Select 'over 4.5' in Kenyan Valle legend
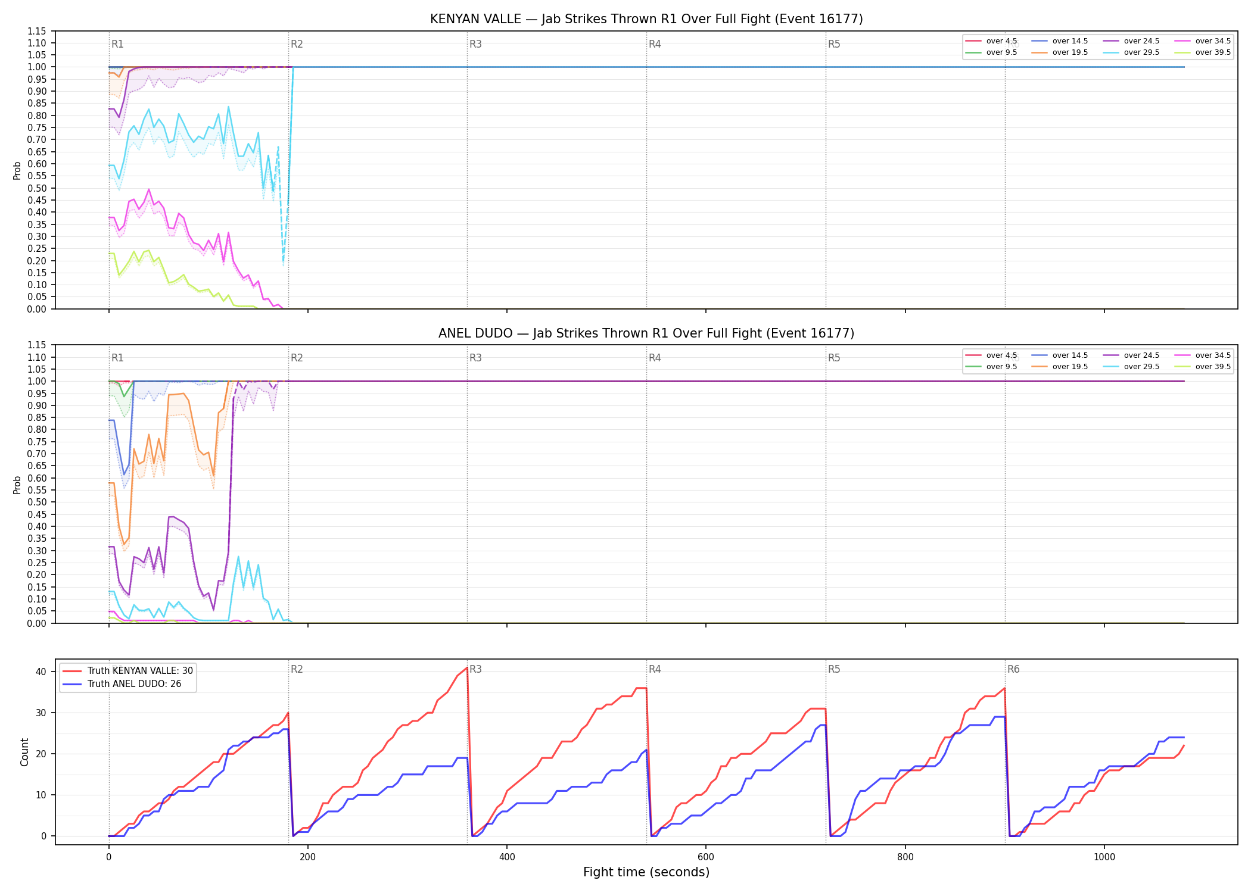This screenshot has height=893, width=1251. [x=991, y=41]
